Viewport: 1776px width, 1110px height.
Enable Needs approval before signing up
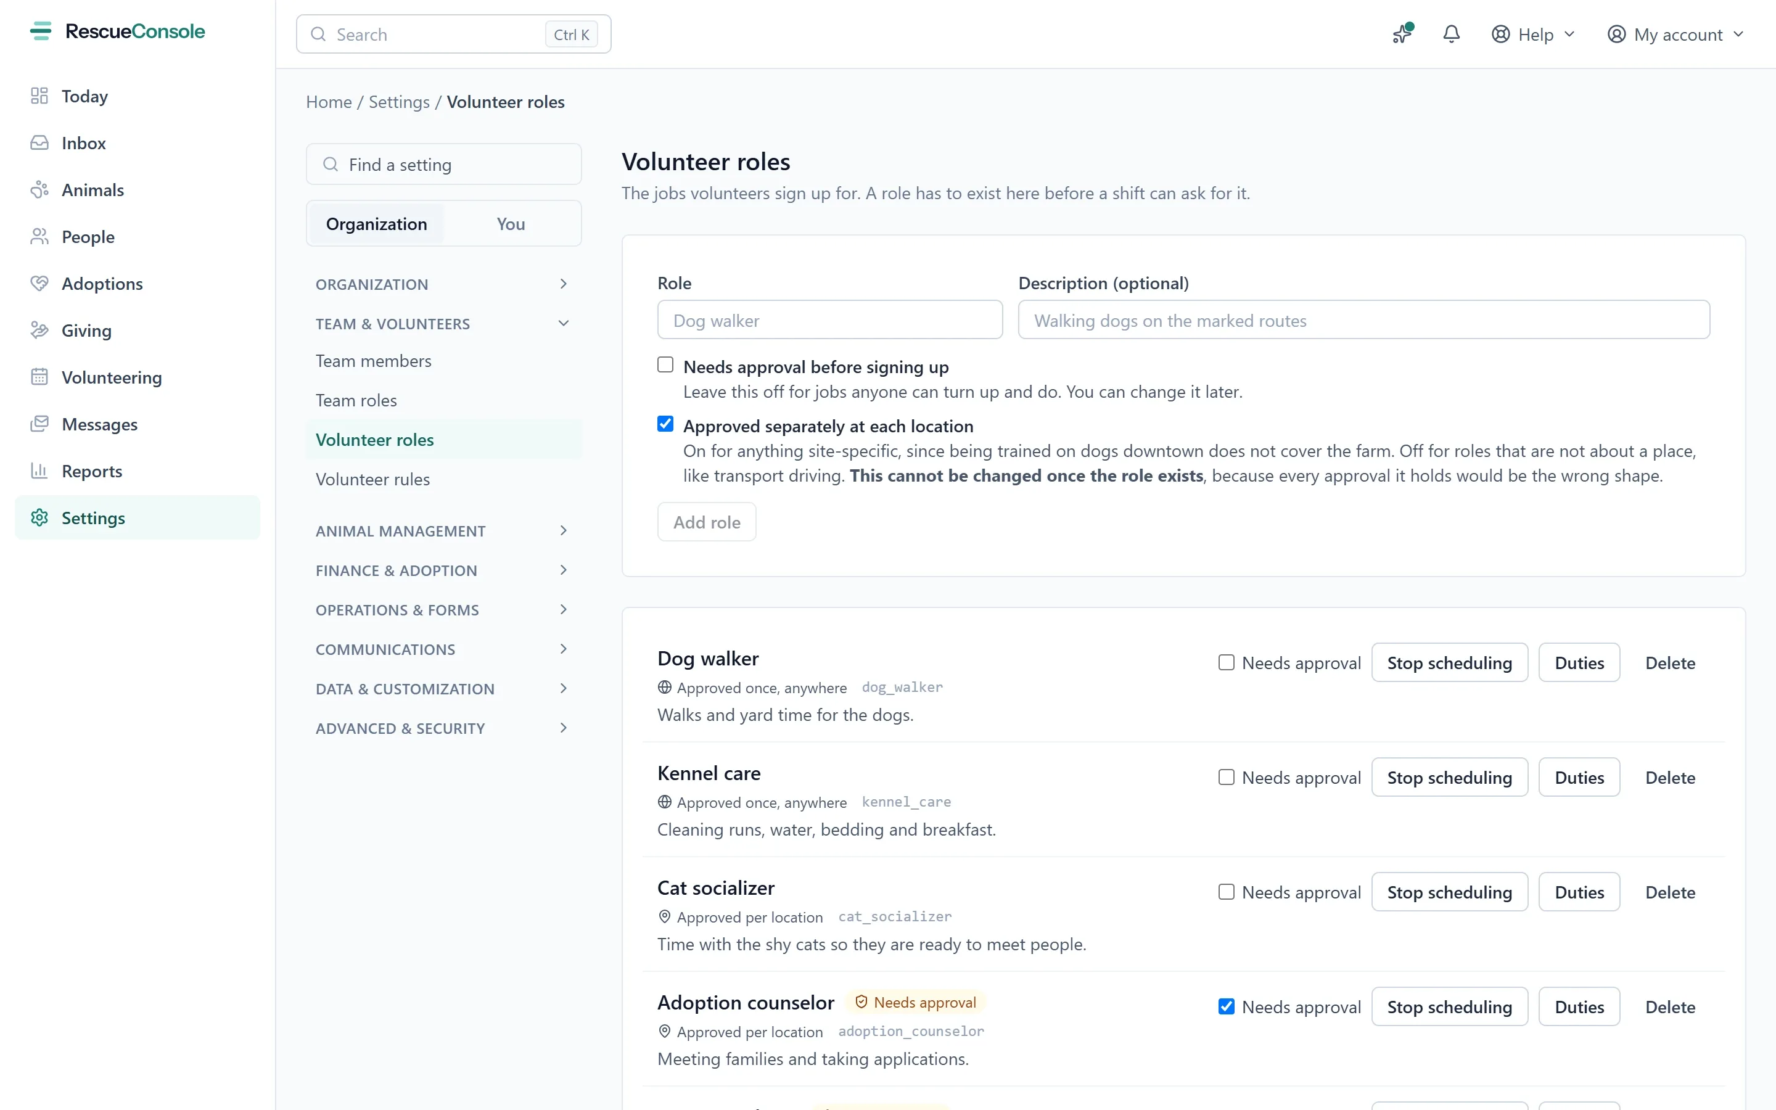click(x=665, y=365)
